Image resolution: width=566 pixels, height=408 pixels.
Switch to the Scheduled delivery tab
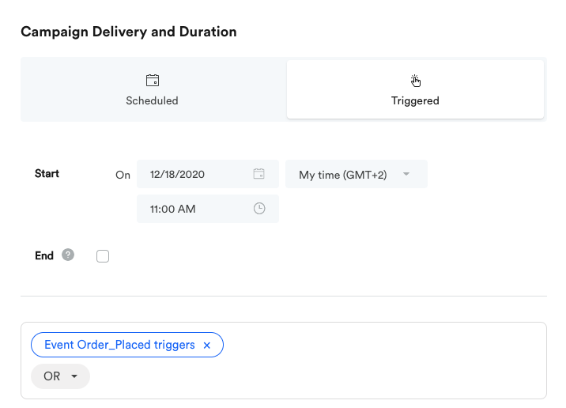tap(153, 89)
